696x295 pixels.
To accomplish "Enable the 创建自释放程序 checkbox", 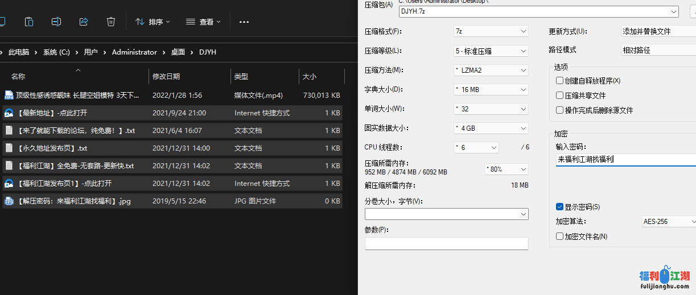I will click(560, 81).
